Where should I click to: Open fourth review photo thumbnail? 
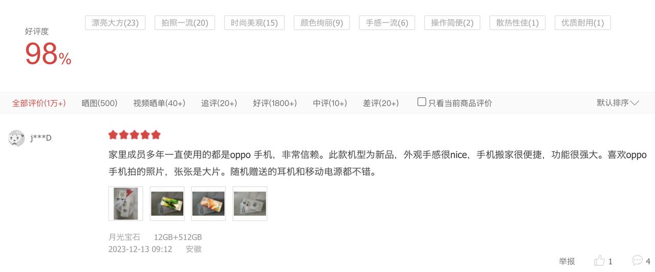click(250, 204)
